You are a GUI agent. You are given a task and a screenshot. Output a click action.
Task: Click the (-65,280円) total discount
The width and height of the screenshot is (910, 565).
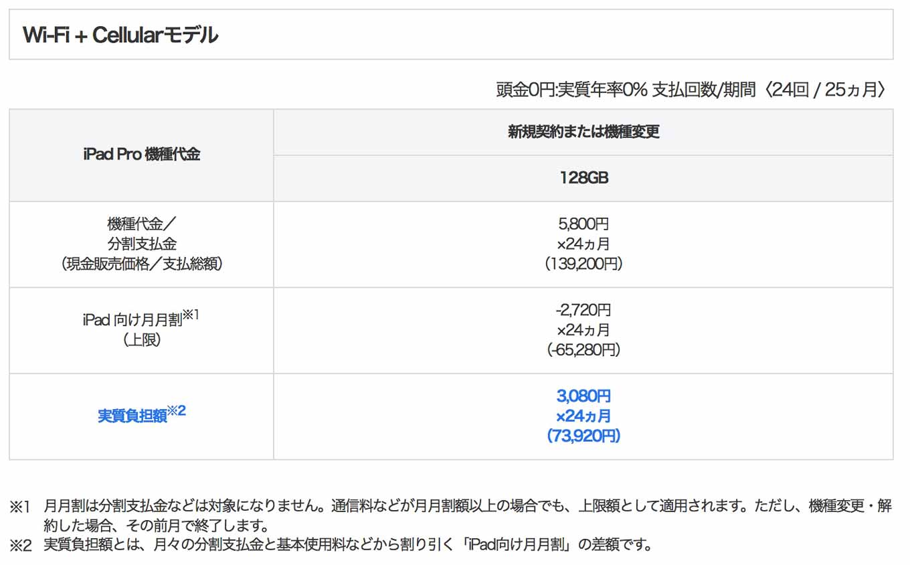click(583, 349)
